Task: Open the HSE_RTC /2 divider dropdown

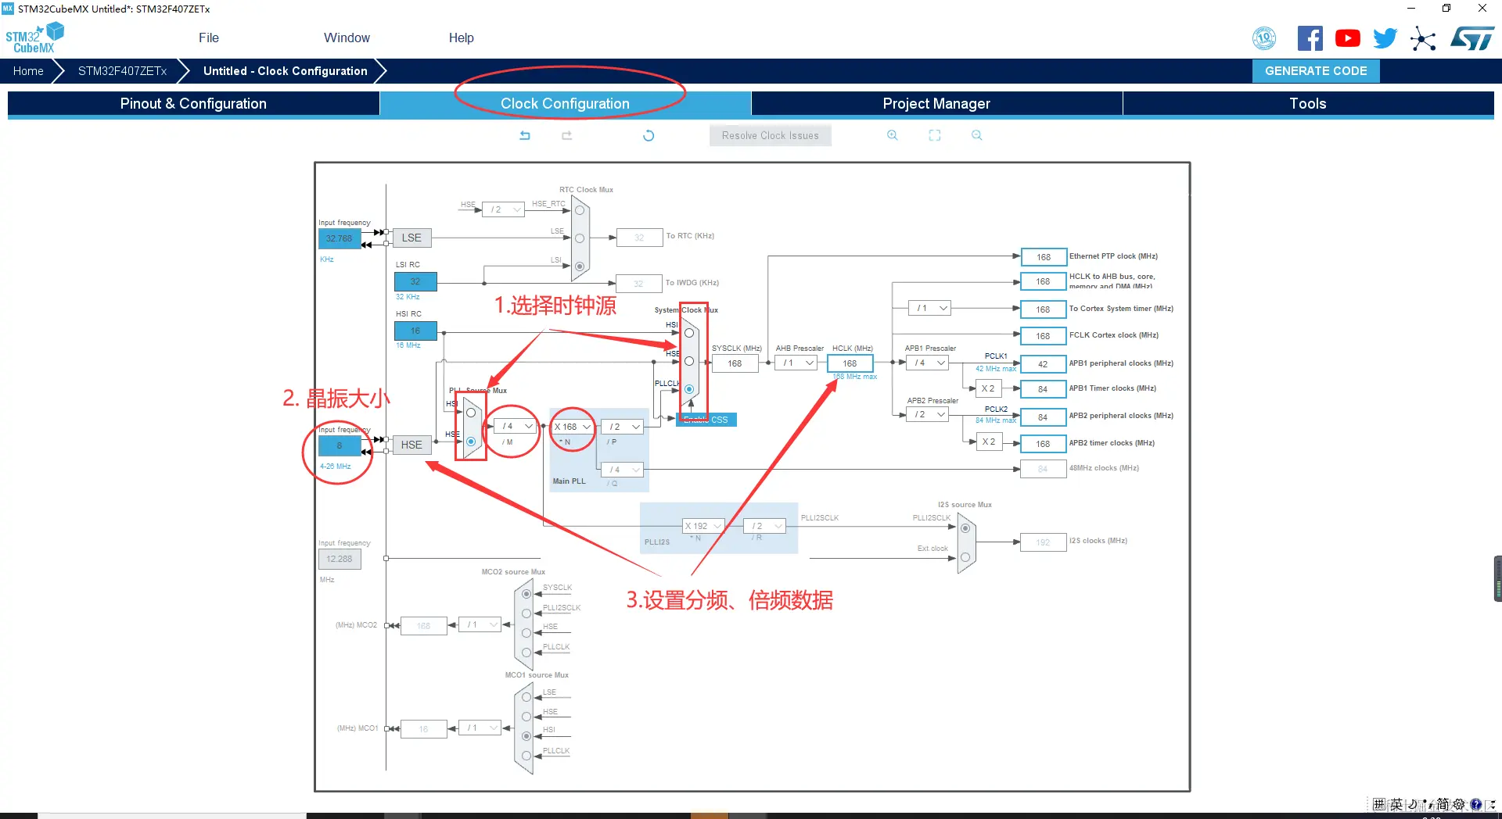Action: [503, 209]
